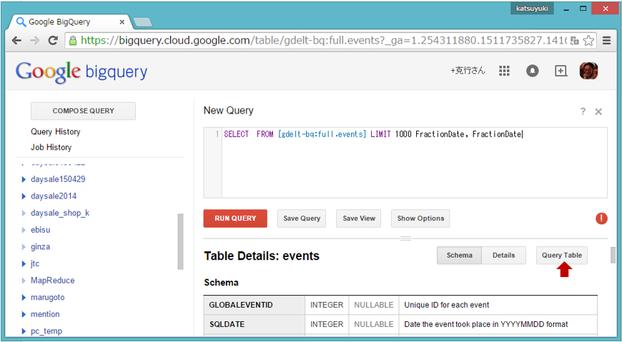Reload the BigQuery page
622x342 pixels.
[x=53, y=41]
